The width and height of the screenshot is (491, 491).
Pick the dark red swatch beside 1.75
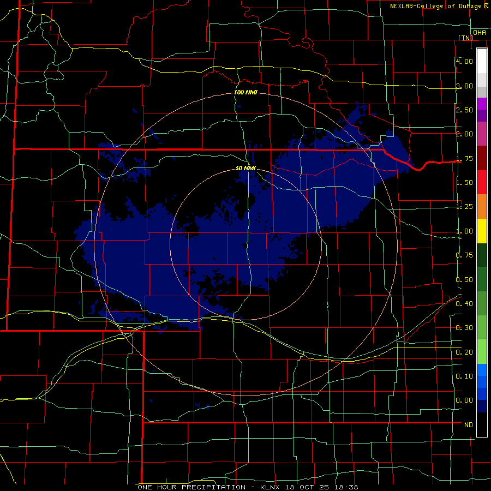(482, 158)
